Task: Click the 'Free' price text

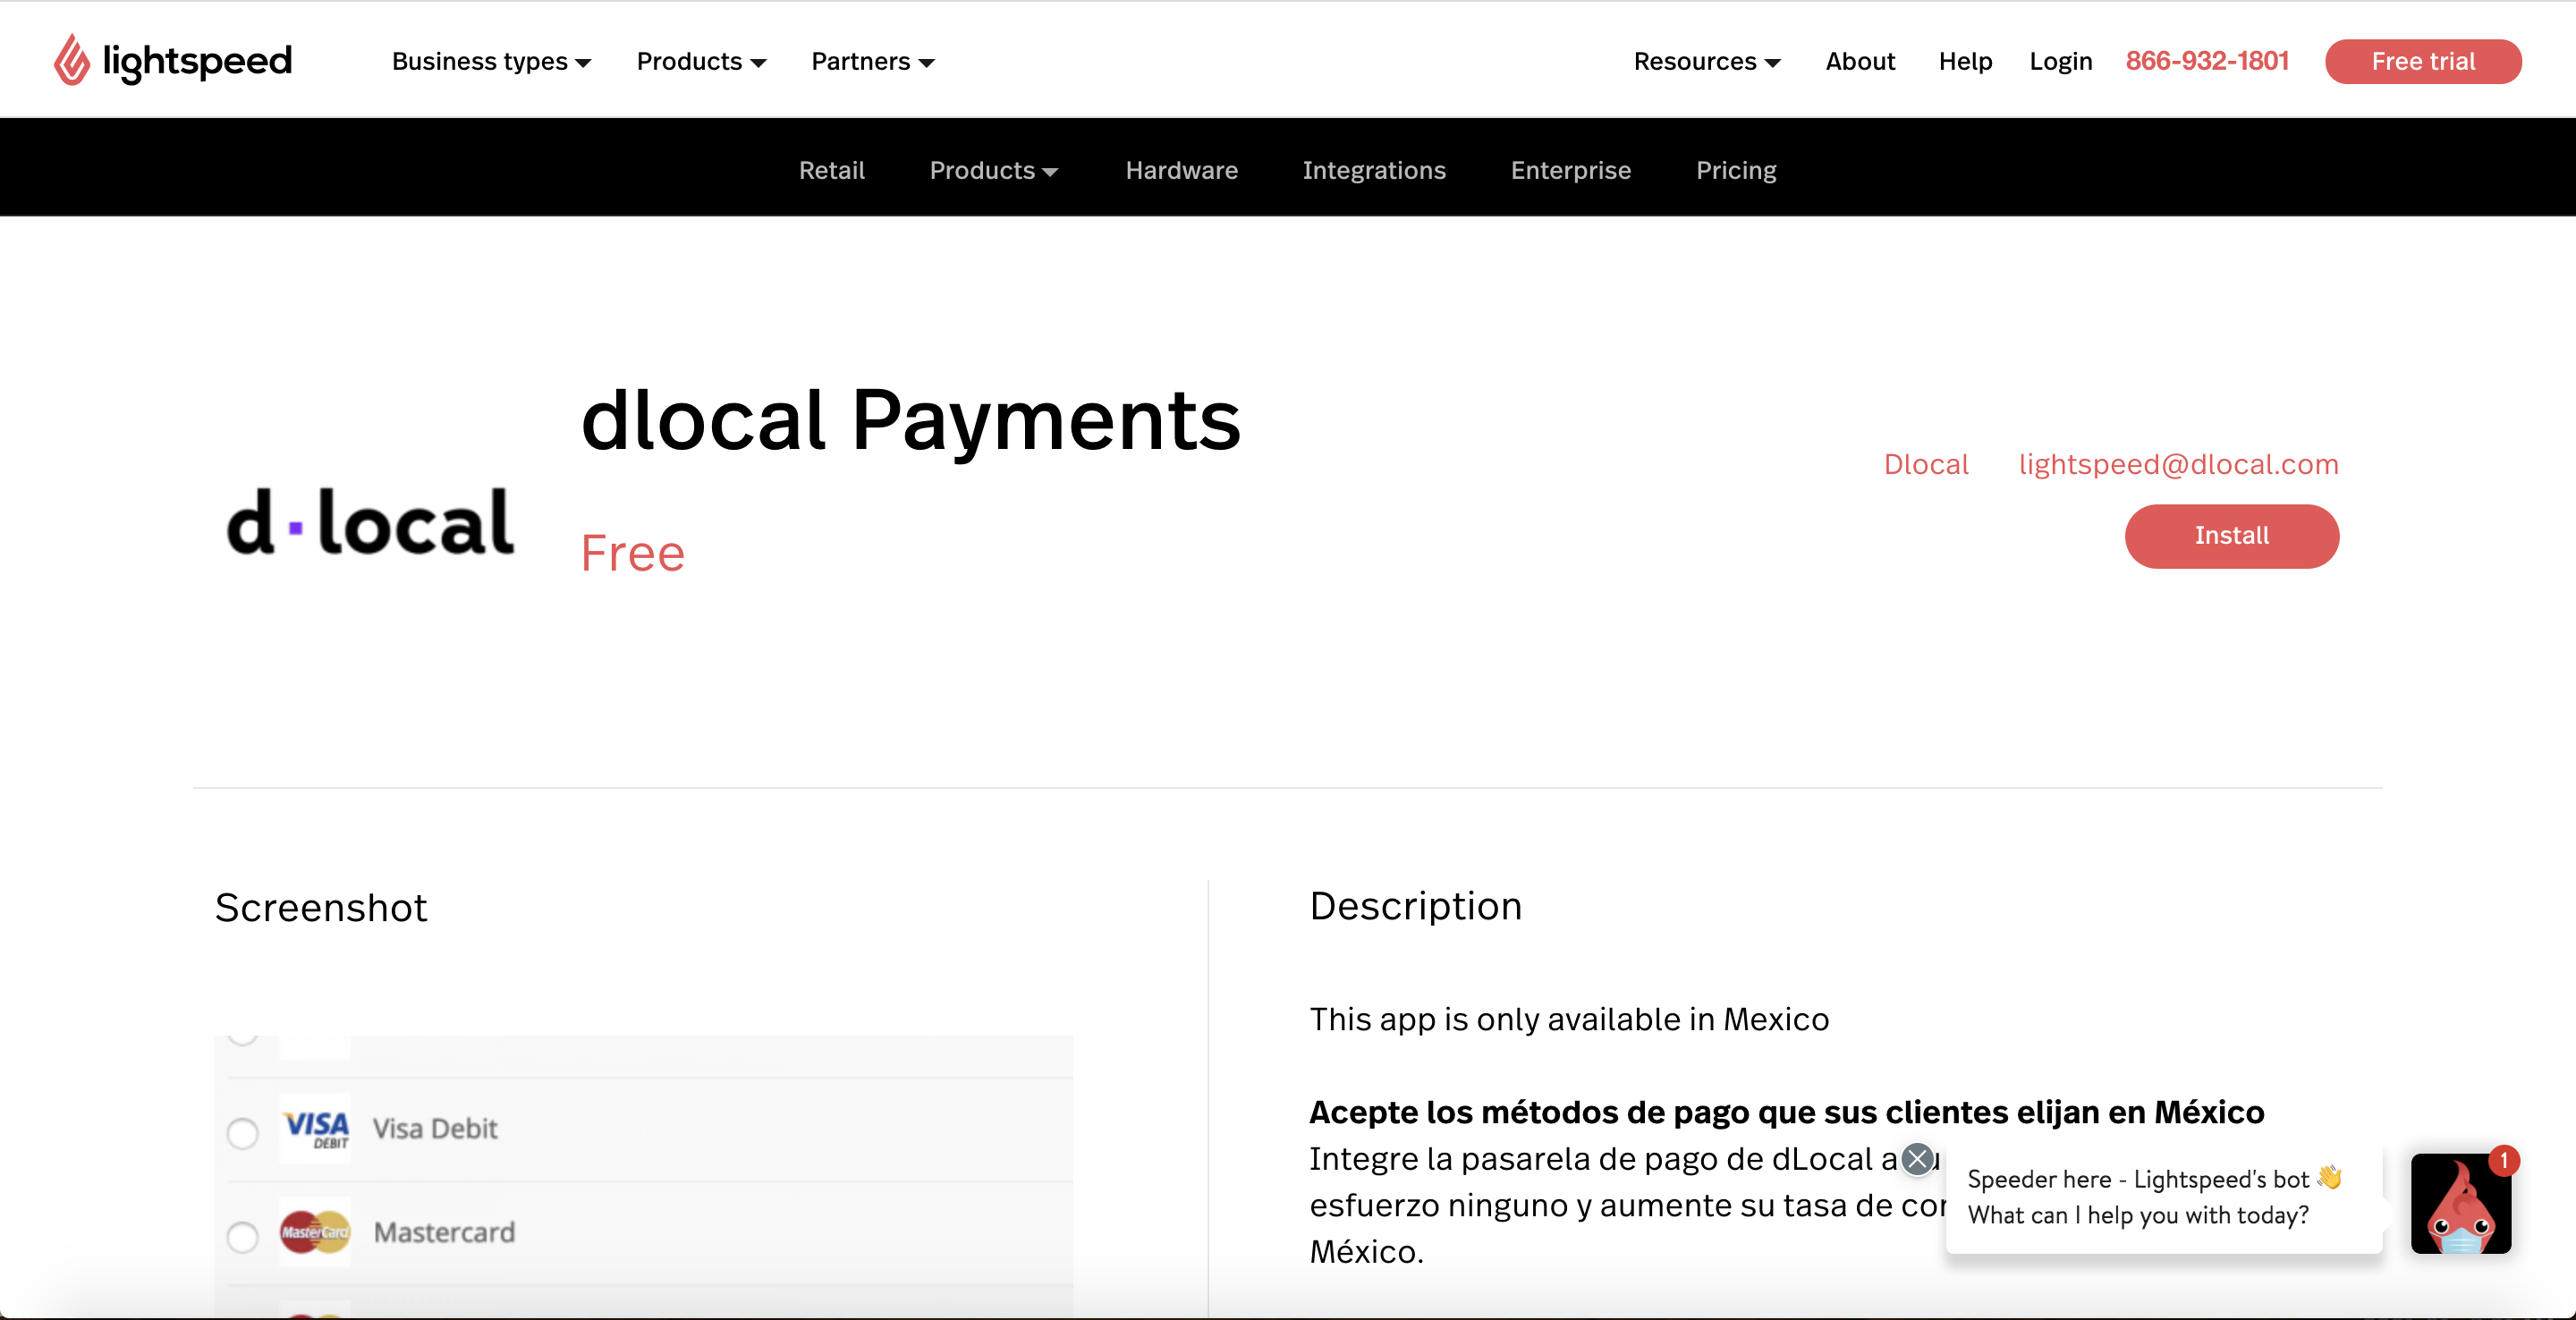Action: coord(632,553)
